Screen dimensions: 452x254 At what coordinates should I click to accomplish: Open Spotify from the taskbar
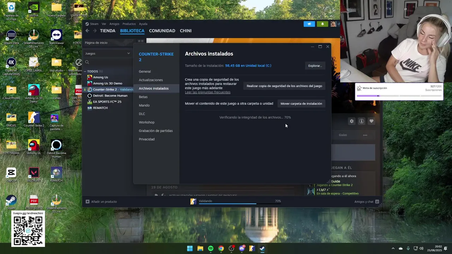(210, 248)
